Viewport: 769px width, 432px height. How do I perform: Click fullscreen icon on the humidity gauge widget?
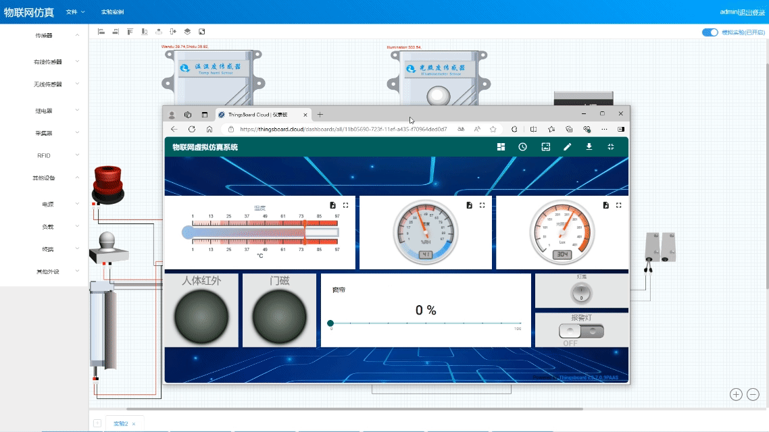(x=482, y=205)
